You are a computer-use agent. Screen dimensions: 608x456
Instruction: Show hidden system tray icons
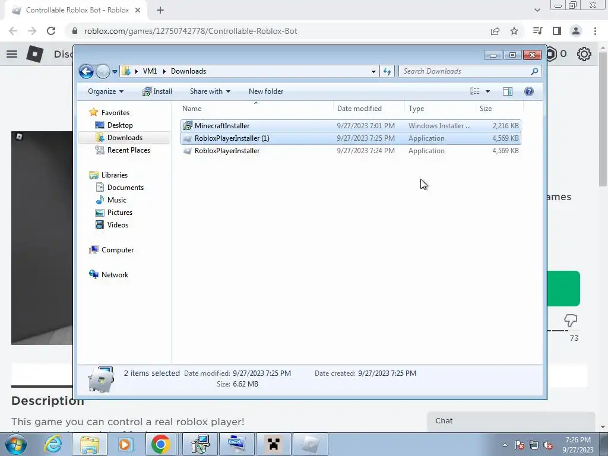click(505, 445)
